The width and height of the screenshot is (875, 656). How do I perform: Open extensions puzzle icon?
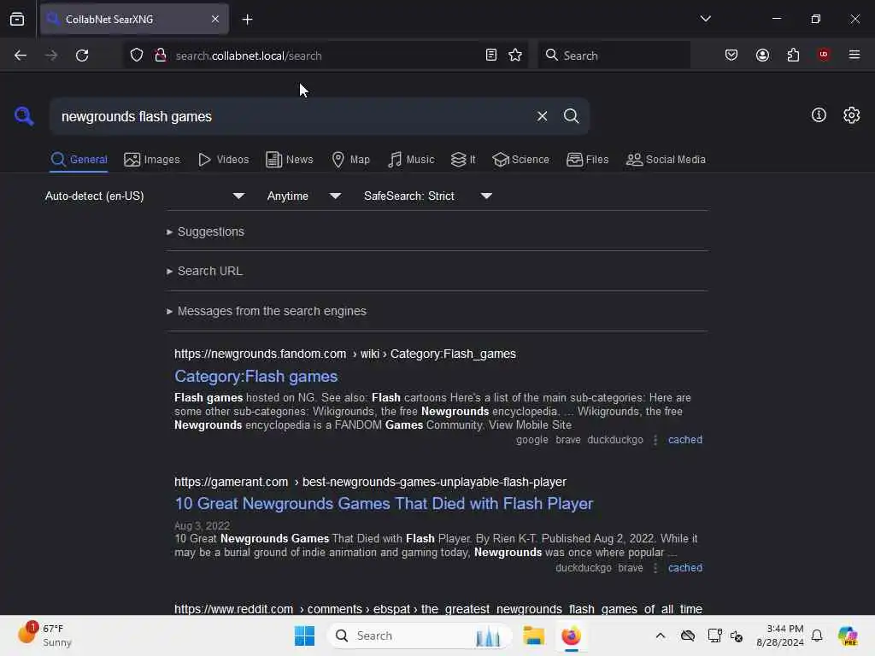tap(793, 56)
